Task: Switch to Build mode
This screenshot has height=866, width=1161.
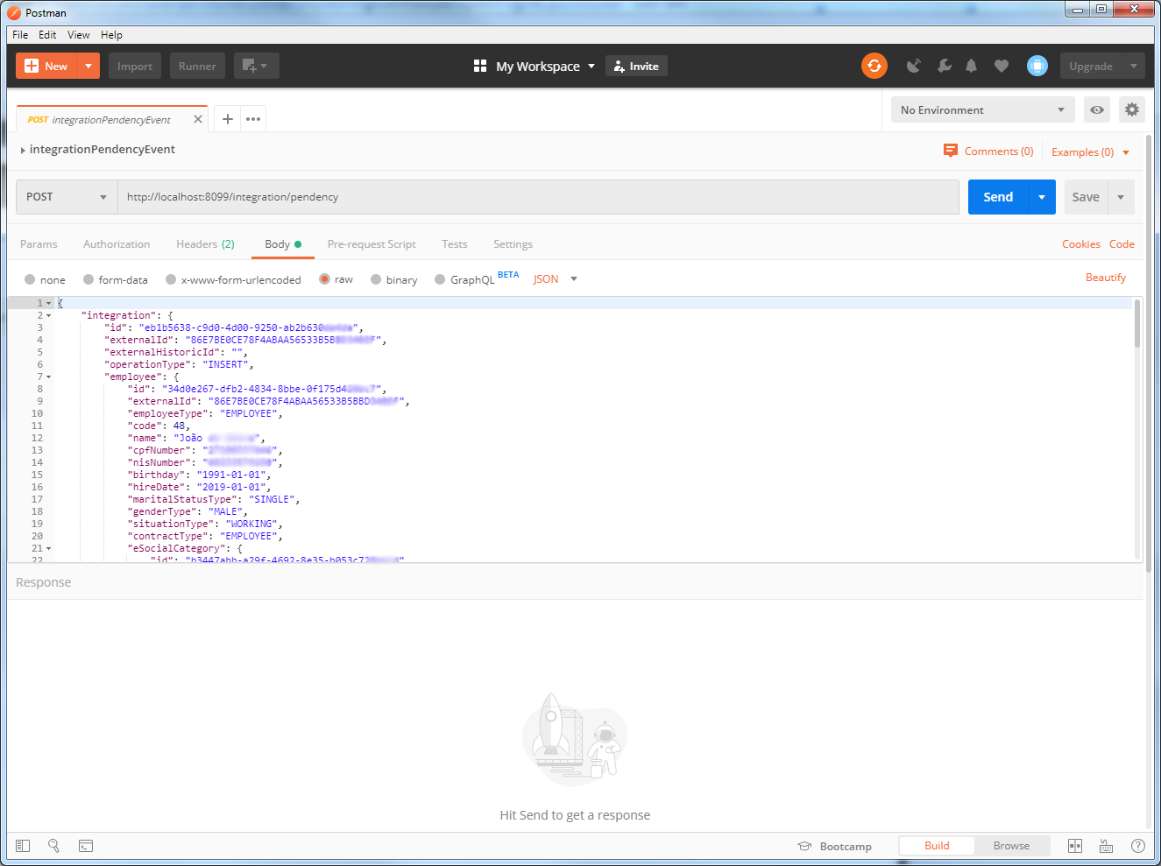Action: [937, 845]
